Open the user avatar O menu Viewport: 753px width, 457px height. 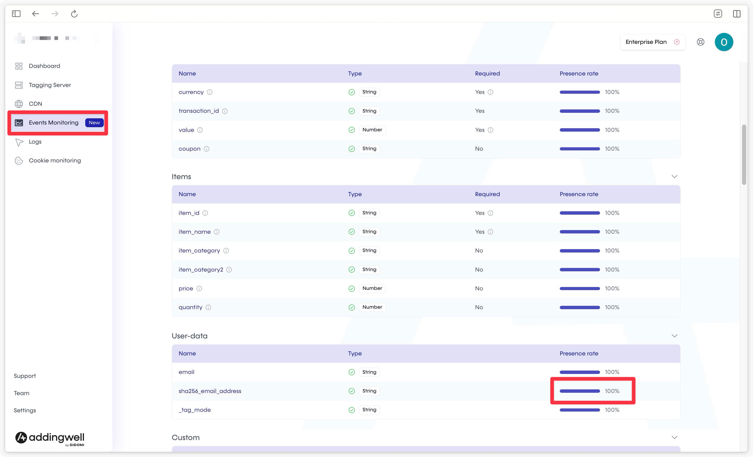(x=724, y=42)
